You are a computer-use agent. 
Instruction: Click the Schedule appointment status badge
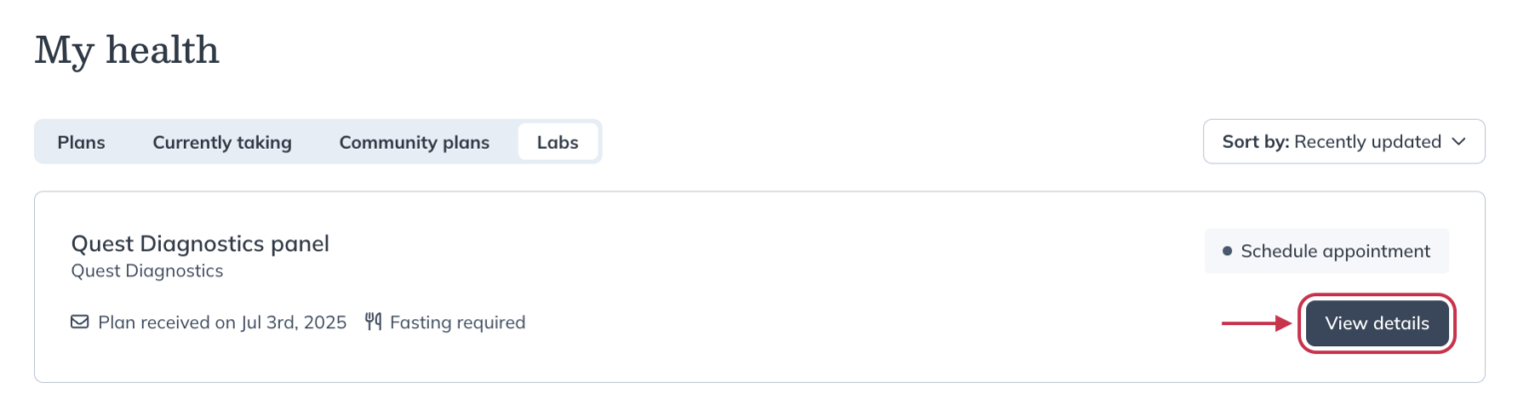[1326, 251]
